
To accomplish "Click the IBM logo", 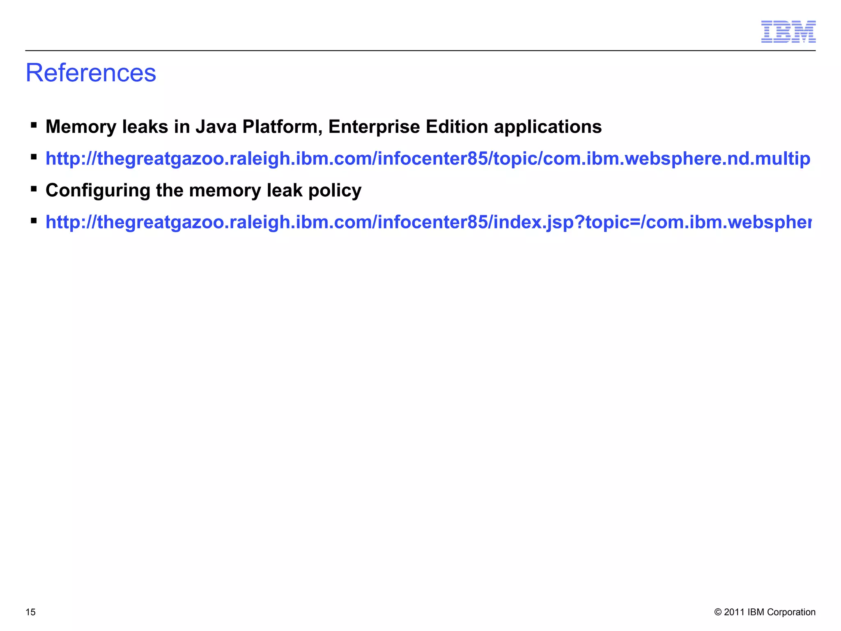I will pyautogui.click(x=788, y=32).
